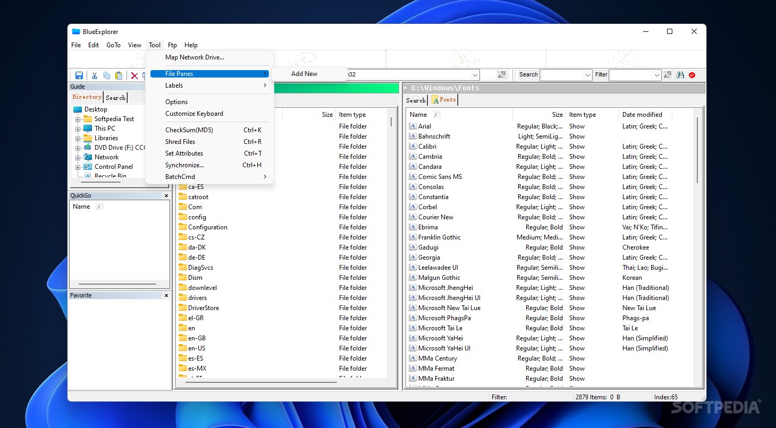776x428 pixels.
Task: Expand This PC tree node
Action: (78, 129)
